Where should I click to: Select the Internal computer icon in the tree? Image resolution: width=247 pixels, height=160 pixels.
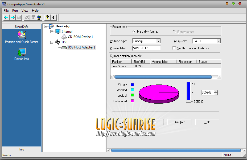pyautogui.click(x=58, y=31)
